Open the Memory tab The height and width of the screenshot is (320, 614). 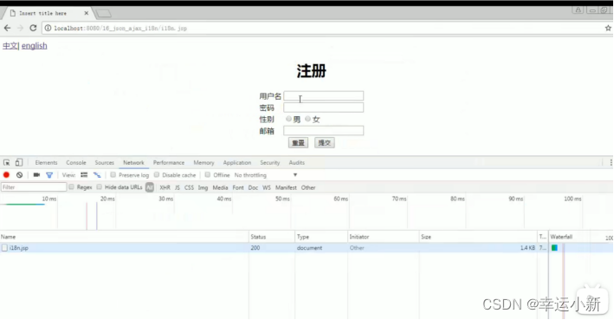point(204,163)
